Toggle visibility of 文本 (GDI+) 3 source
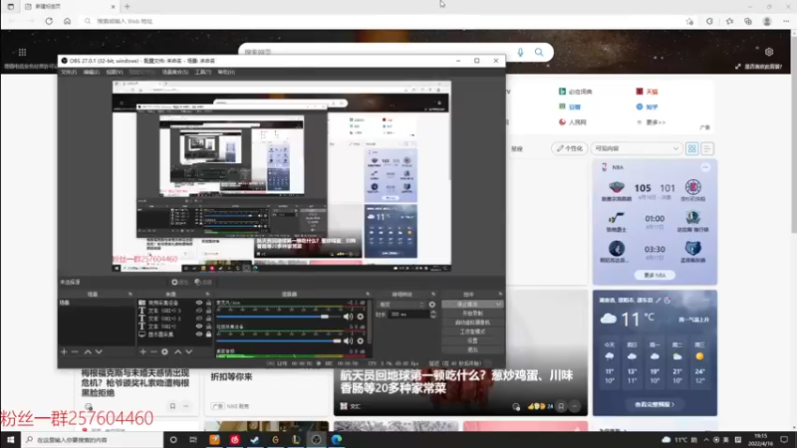This screenshot has width=797, height=448. (x=198, y=311)
